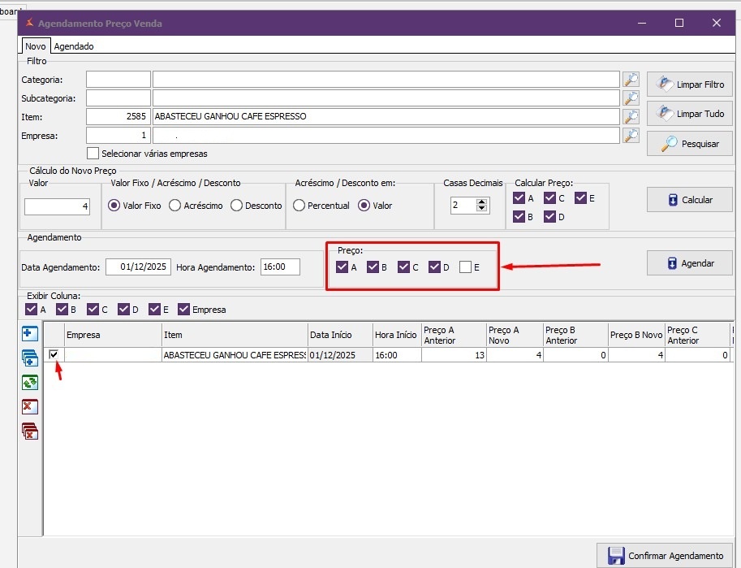Click the add multiple rows icon
Image resolution: width=741 pixels, height=568 pixels.
[x=30, y=358]
